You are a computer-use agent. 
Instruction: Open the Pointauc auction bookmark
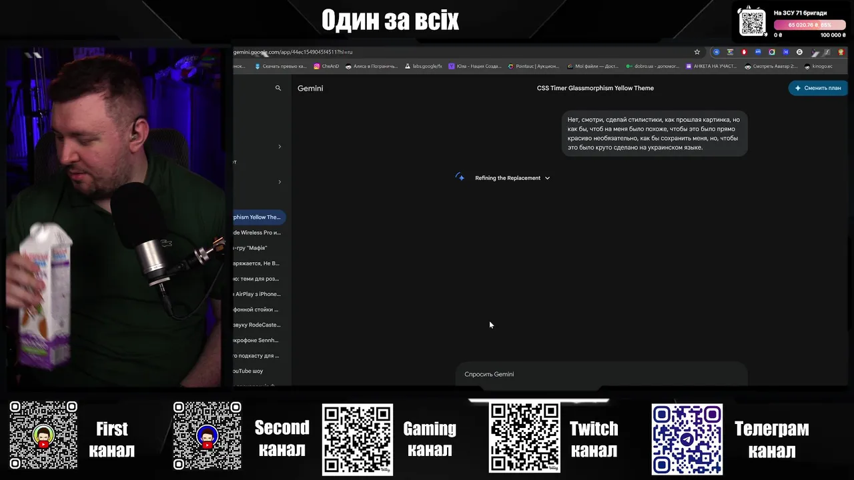pyautogui.click(x=533, y=66)
